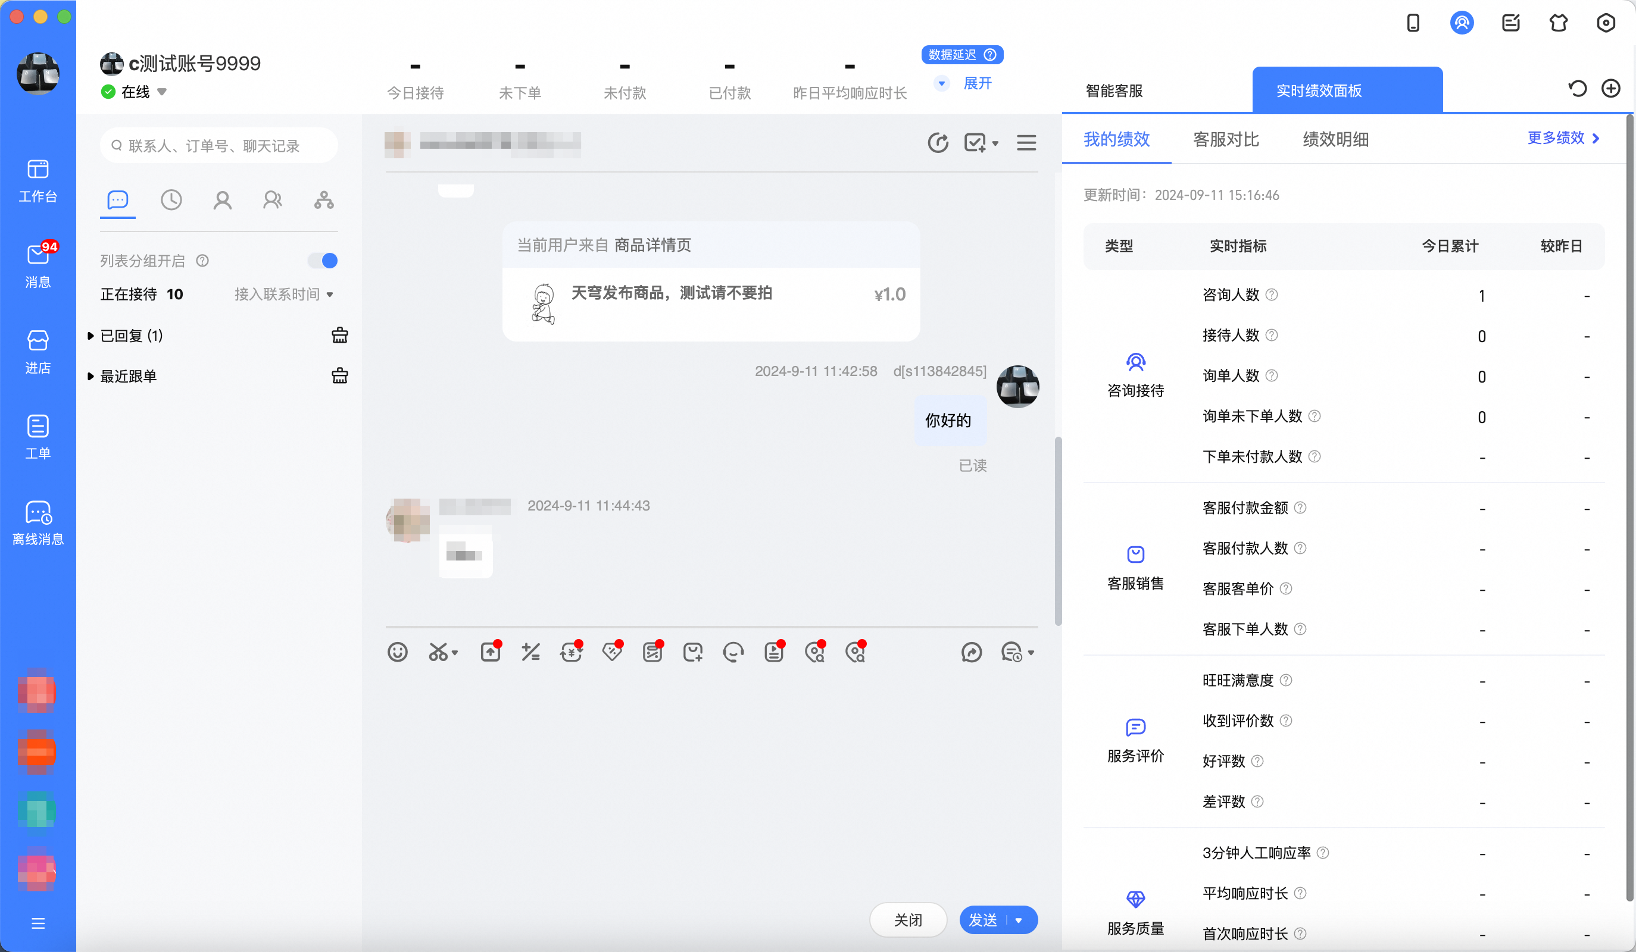Click the highlighted customer service avatar icon in top bar
Screen dimensions: 1636x952
click(x=1462, y=23)
